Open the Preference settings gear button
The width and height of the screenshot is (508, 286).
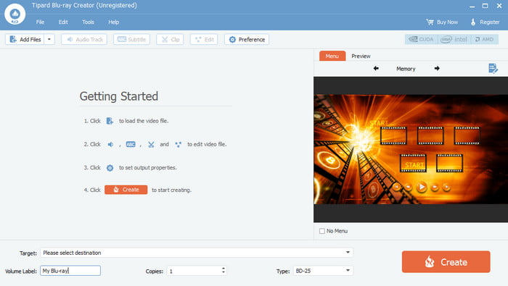point(247,39)
